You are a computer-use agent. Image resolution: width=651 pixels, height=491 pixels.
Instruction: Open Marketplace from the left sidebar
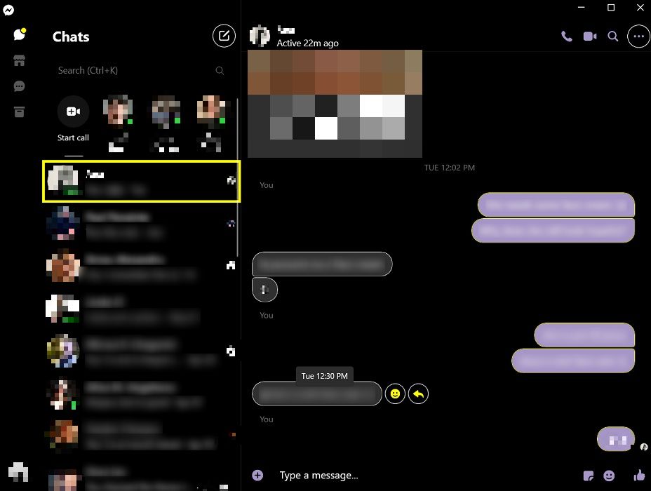pyautogui.click(x=19, y=60)
